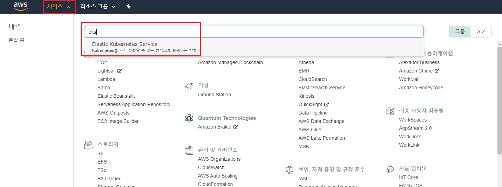This screenshot has height=187, width=502.
Task: Open EC2 Image Builder
Action: (118, 121)
